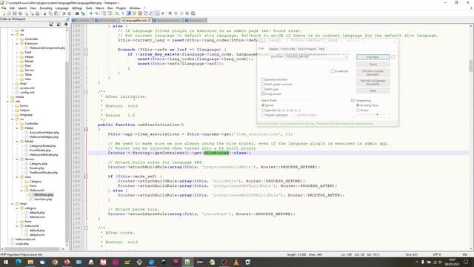
Task: Click the Paste toolbar icon
Action: tap(56, 13)
